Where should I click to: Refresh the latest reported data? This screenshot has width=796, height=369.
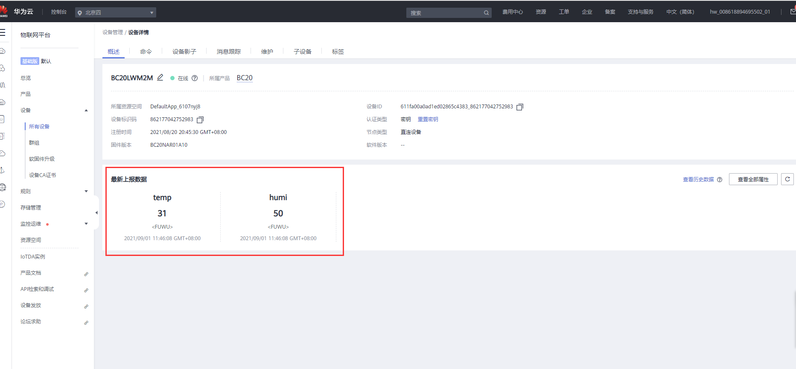pos(787,179)
